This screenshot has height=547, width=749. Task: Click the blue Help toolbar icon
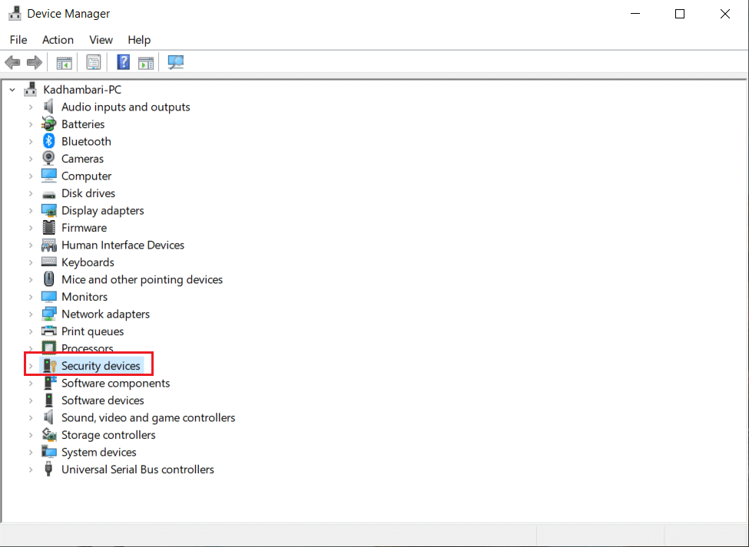tap(123, 62)
